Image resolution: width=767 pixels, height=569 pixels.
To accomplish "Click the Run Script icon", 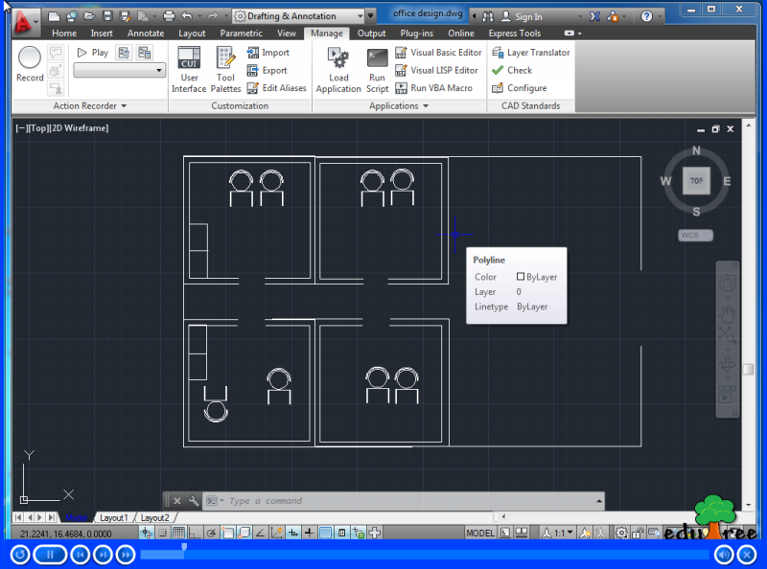I will pos(377,69).
